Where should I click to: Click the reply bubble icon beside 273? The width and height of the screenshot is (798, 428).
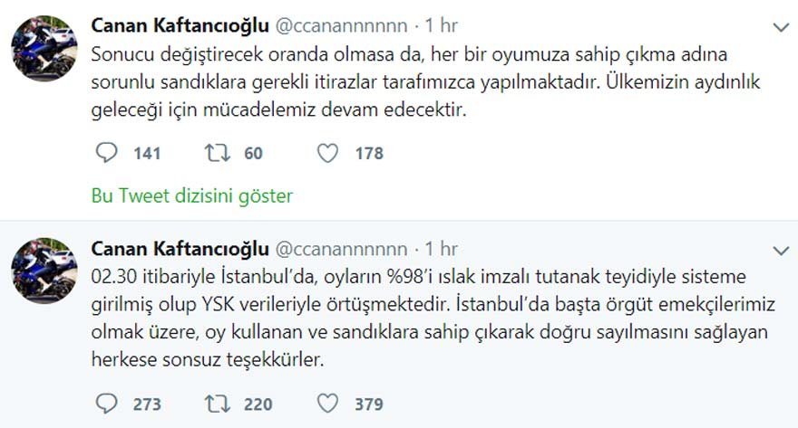tap(105, 404)
